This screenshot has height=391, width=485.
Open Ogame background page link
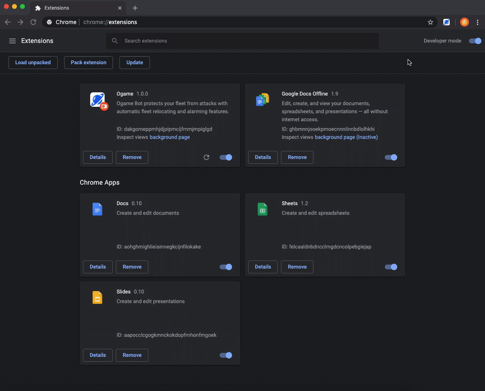[170, 137]
